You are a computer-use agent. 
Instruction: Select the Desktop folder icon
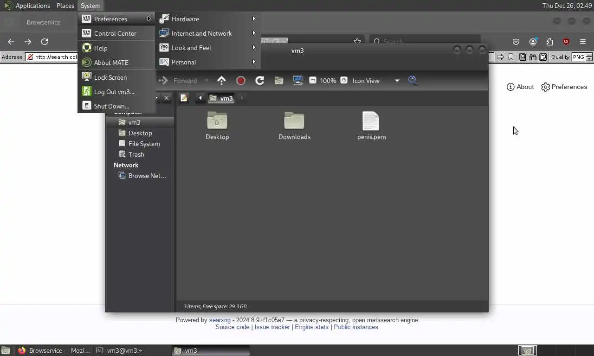(217, 126)
